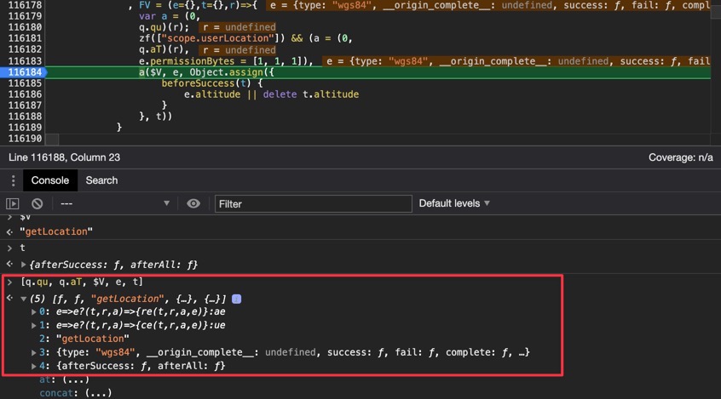The height and width of the screenshot is (399, 721).
Task: Expand array index 3 wgs84 object
Action: tap(34, 352)
